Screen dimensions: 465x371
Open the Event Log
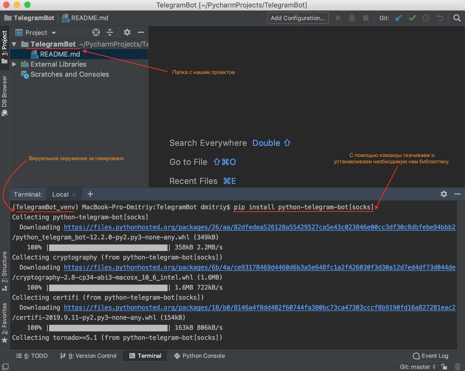(x=431, y=355)
